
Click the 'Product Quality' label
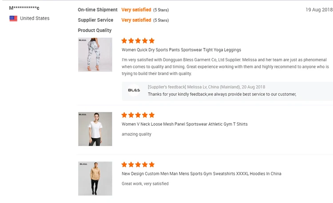[95, 30]
